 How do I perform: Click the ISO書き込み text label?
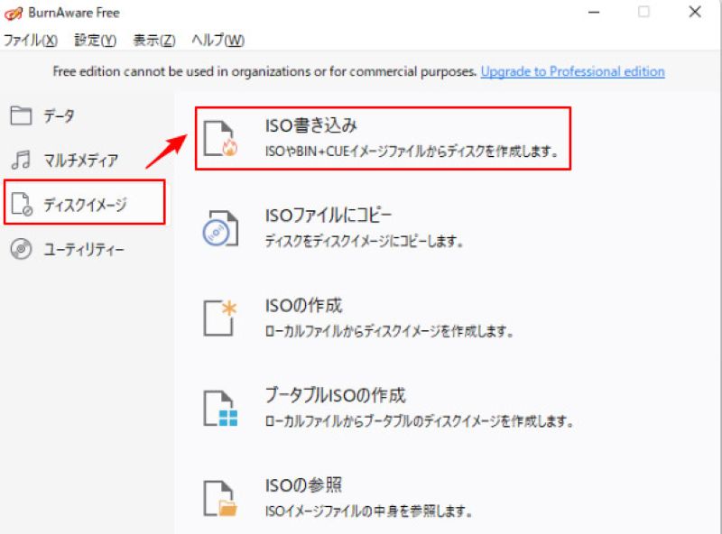tap(314, 125)
